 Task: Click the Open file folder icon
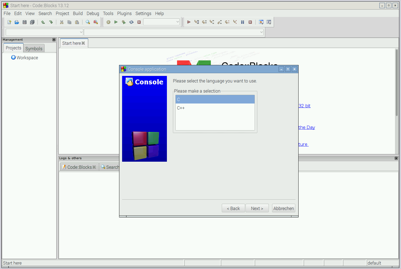(x=17, y=22)
